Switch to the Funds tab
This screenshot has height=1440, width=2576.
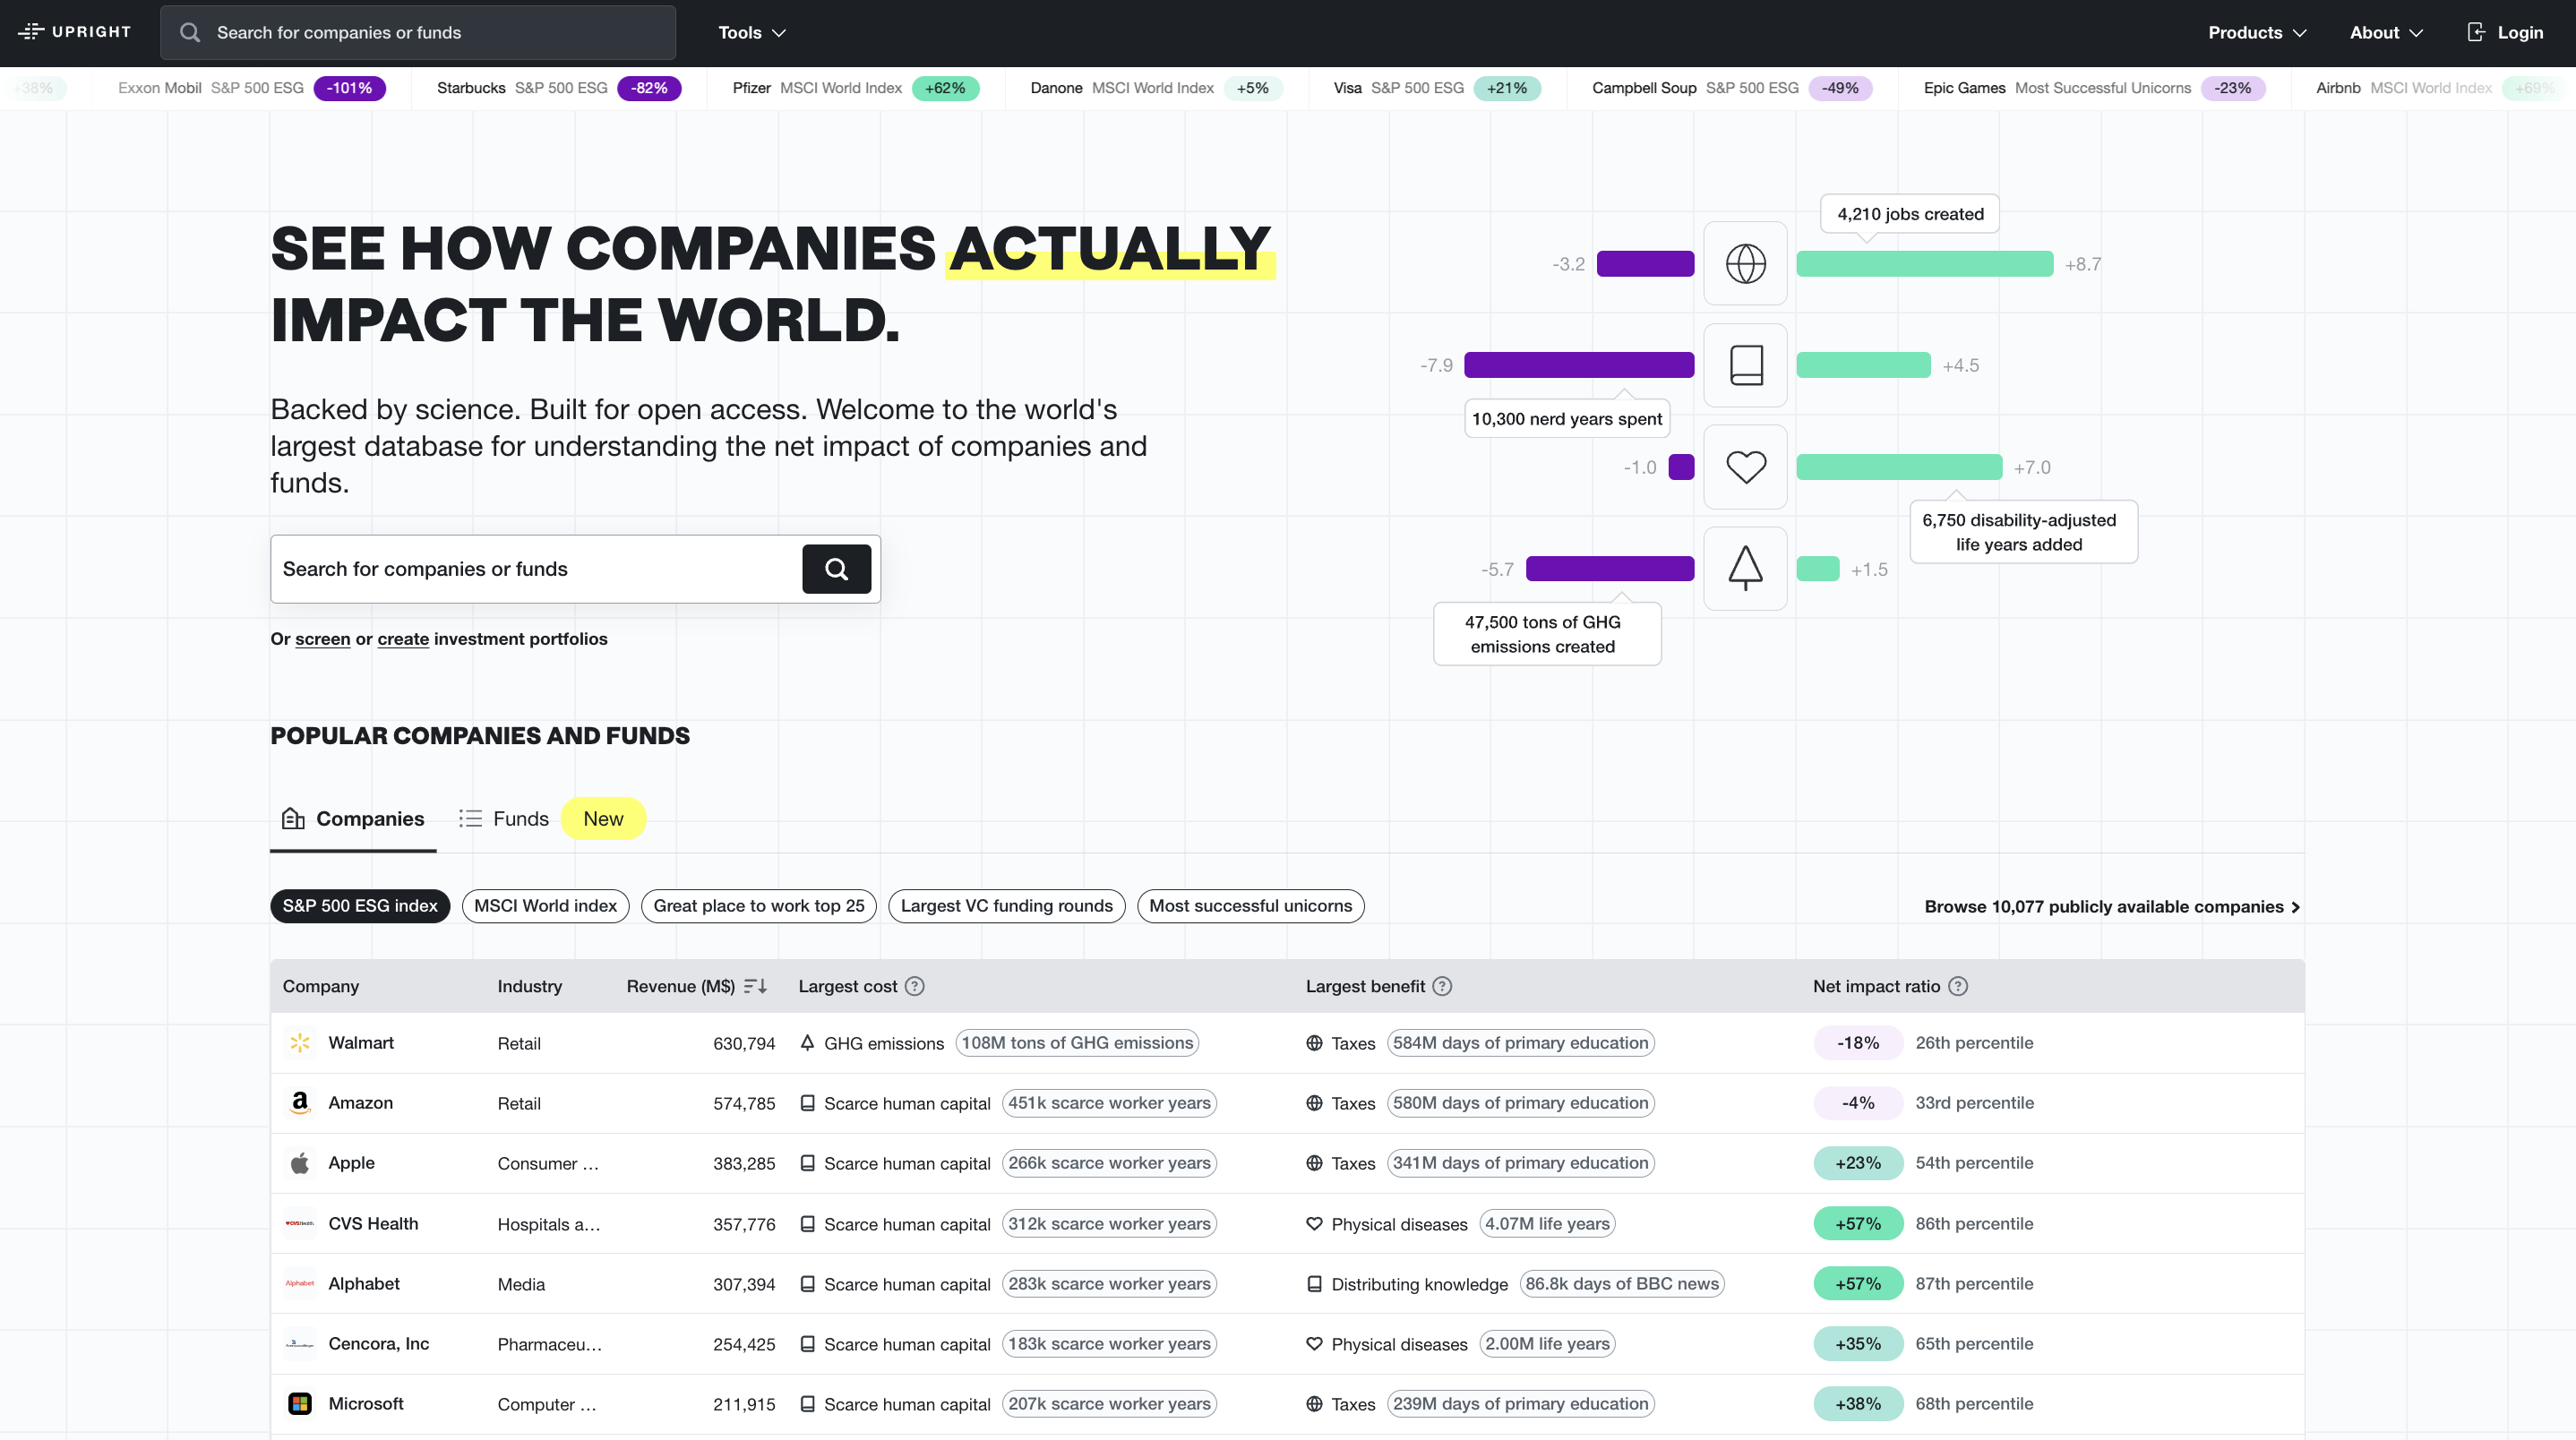[504, 818]
